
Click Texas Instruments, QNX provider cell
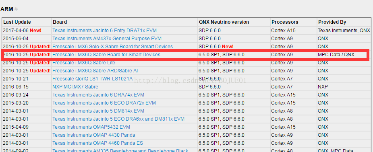pos(344,31)
